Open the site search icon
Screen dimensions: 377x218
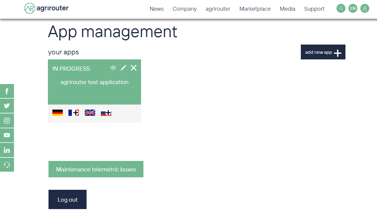tap(341, 8)
